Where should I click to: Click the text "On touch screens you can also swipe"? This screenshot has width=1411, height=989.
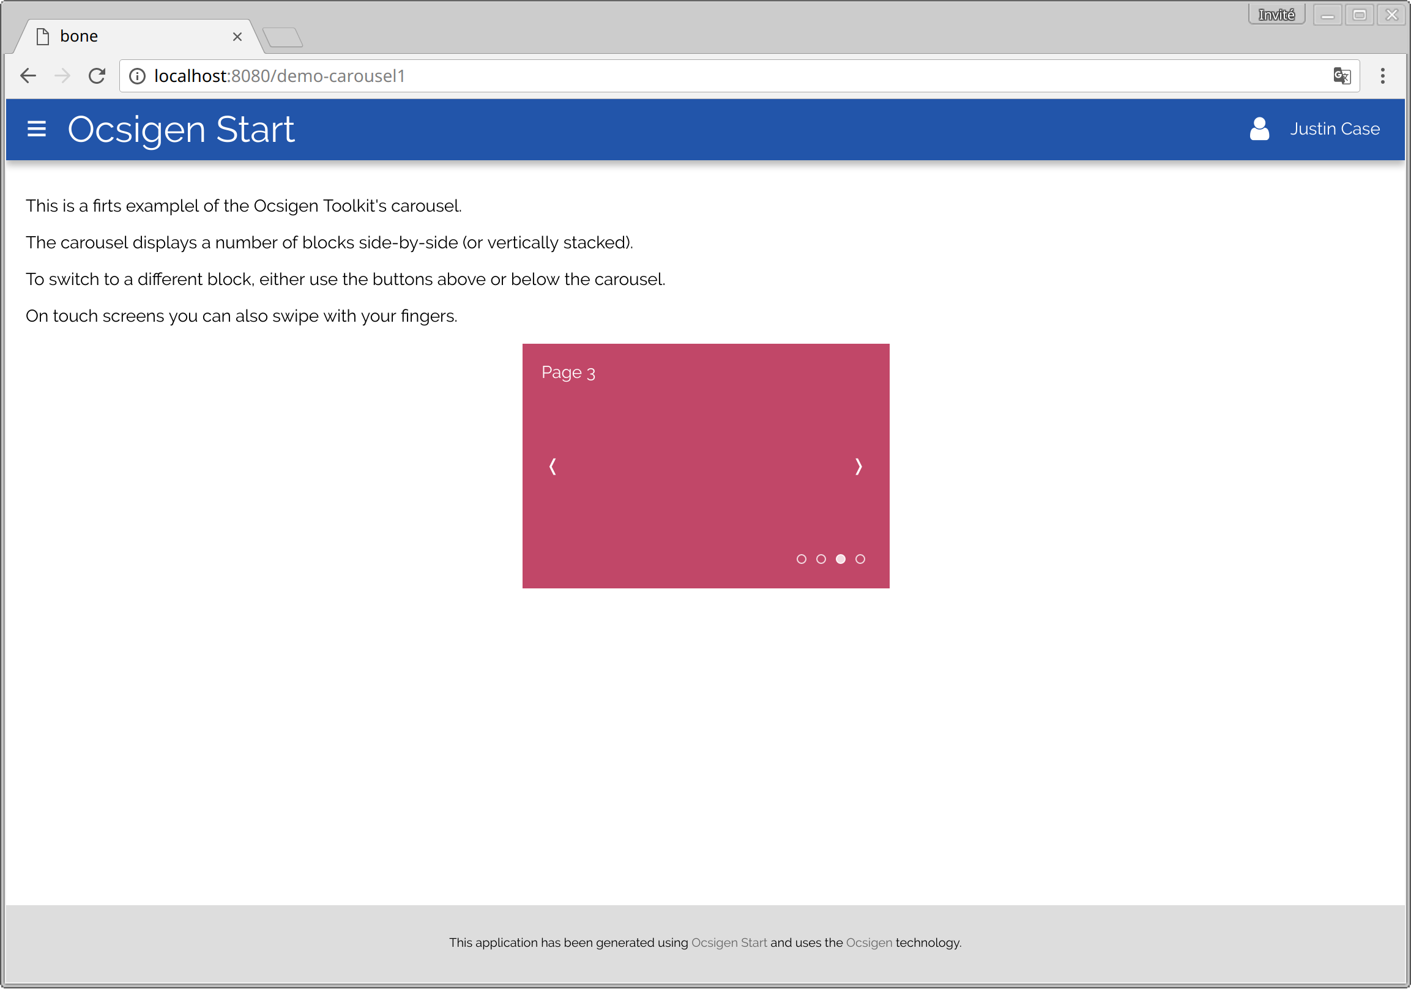[171, 316]
